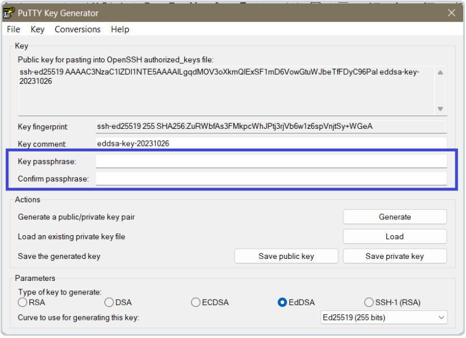Open the Key menu
466x338 pixels.
pos(37,29)
